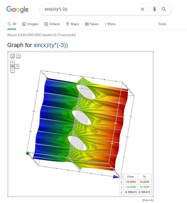Switch to the Images tab
Screen dimensions: 187x203
pos(30,24)
